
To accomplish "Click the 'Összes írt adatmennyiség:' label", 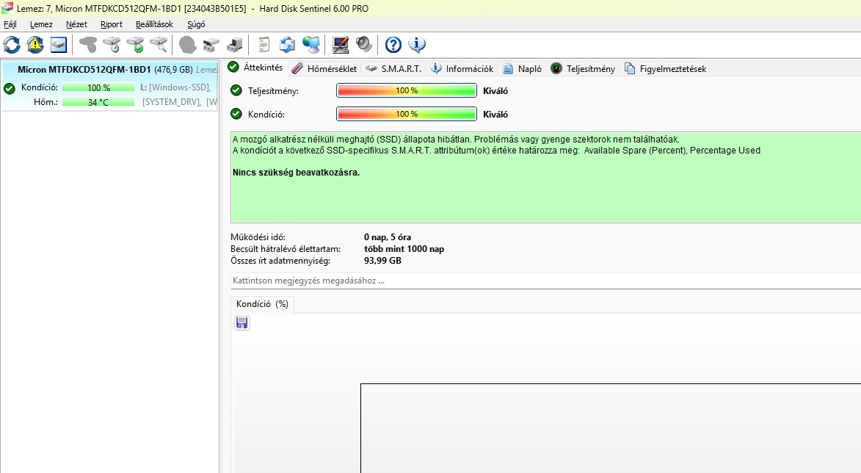I will pos(280,261).
